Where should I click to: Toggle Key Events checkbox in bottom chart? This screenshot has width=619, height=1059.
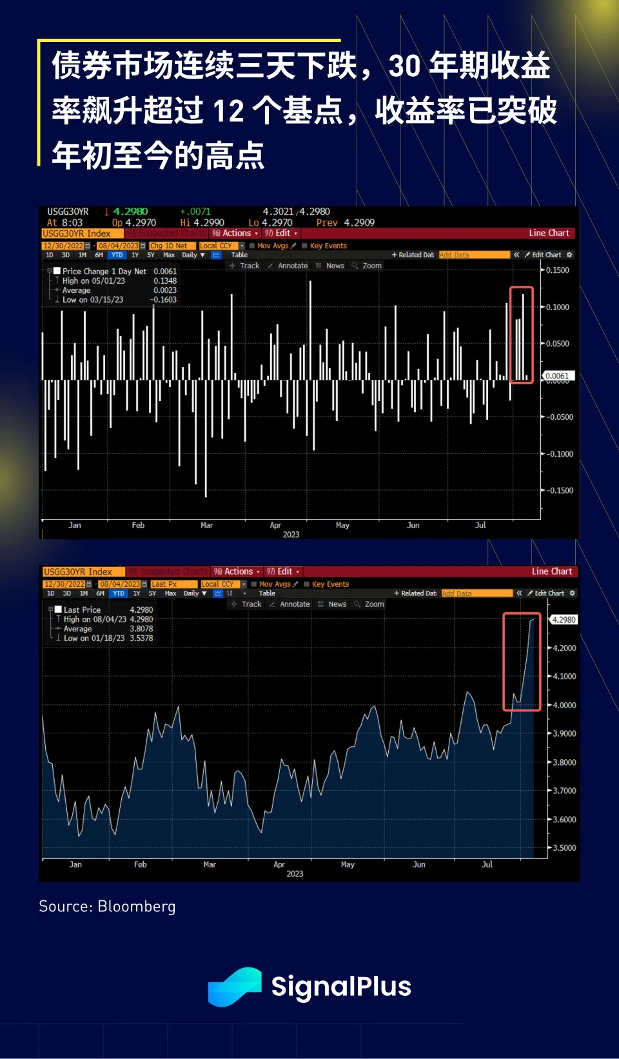tap(307, 584)
